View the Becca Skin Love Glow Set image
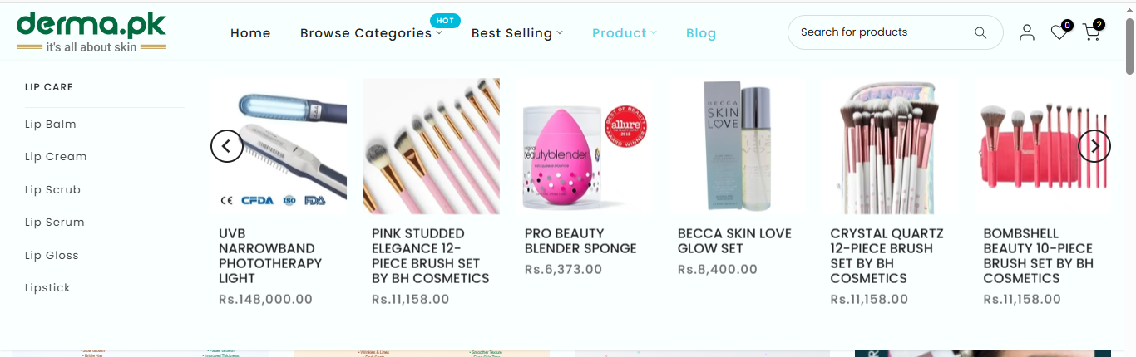The width and height of the screenshot is (1136, 357). coord(738,147)
